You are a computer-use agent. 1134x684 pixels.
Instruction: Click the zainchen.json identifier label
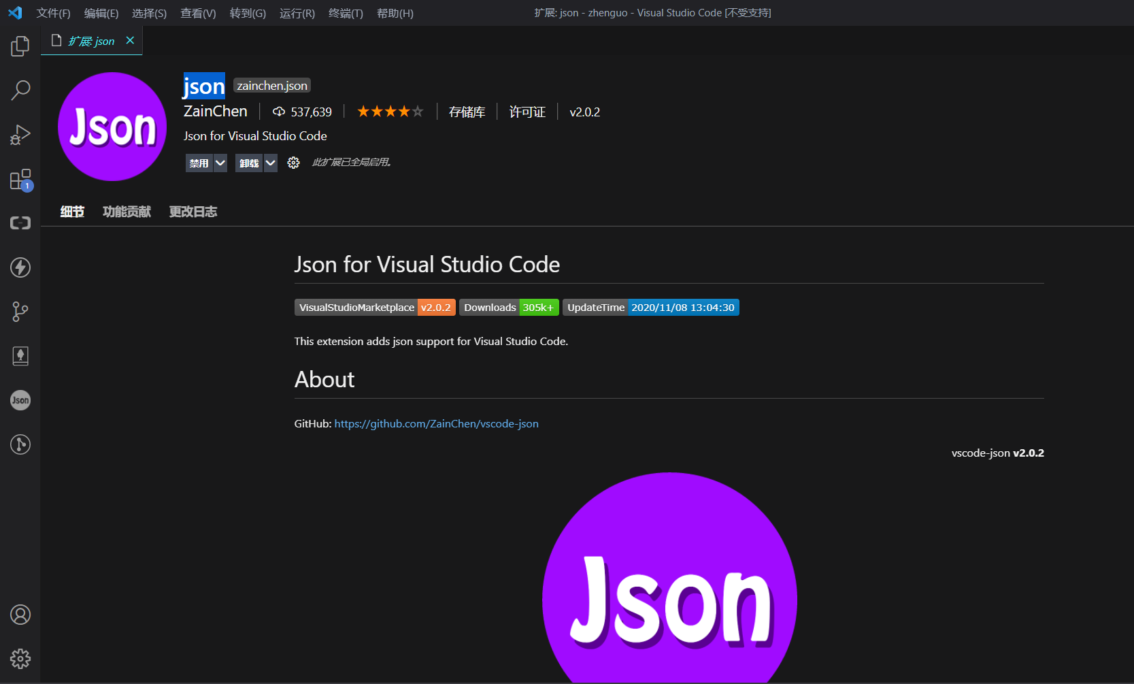(272, 86)
